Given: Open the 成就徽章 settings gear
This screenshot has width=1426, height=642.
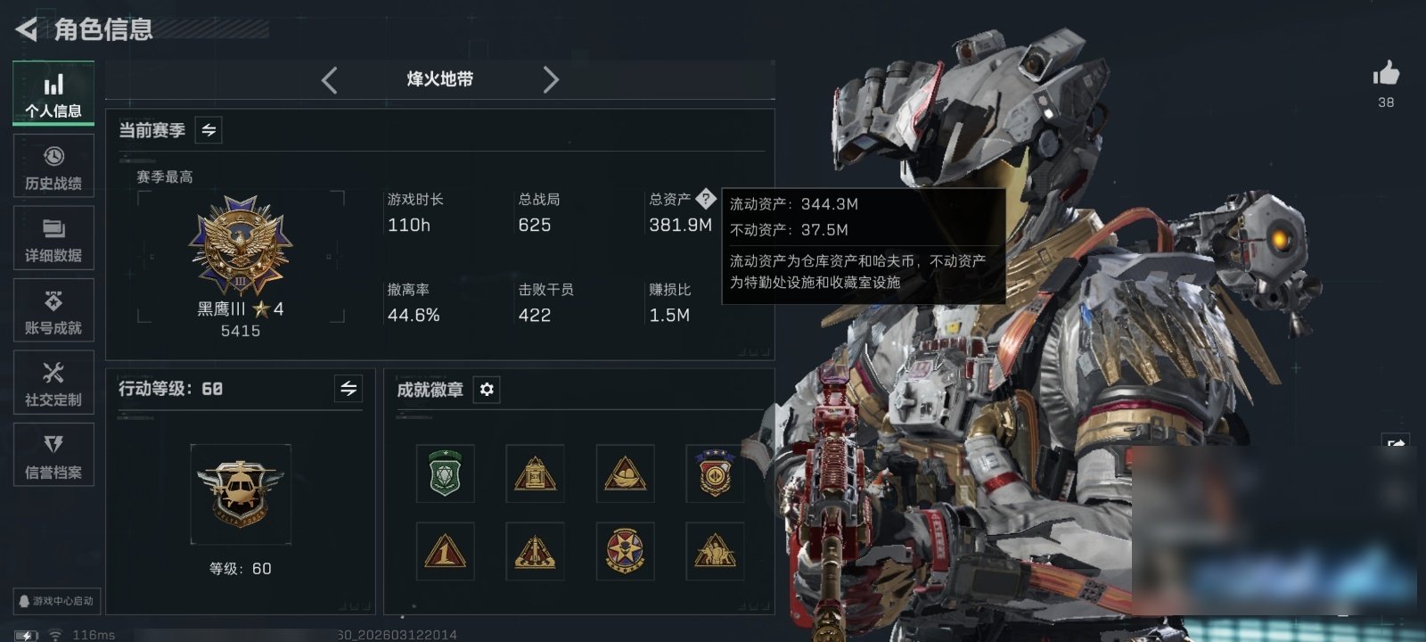Looking at the screenshot, I should click(x=487, y=390).
